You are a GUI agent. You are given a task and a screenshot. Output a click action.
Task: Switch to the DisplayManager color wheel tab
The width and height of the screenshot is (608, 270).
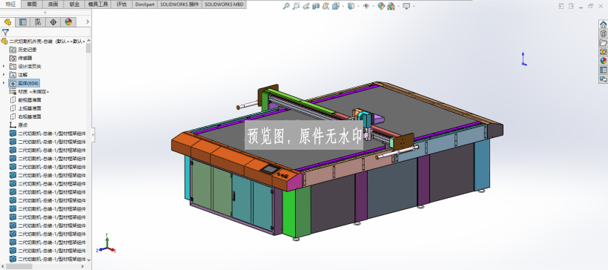coord(68,22)
